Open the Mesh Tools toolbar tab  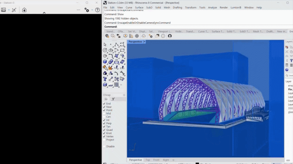tap(258, 31)
